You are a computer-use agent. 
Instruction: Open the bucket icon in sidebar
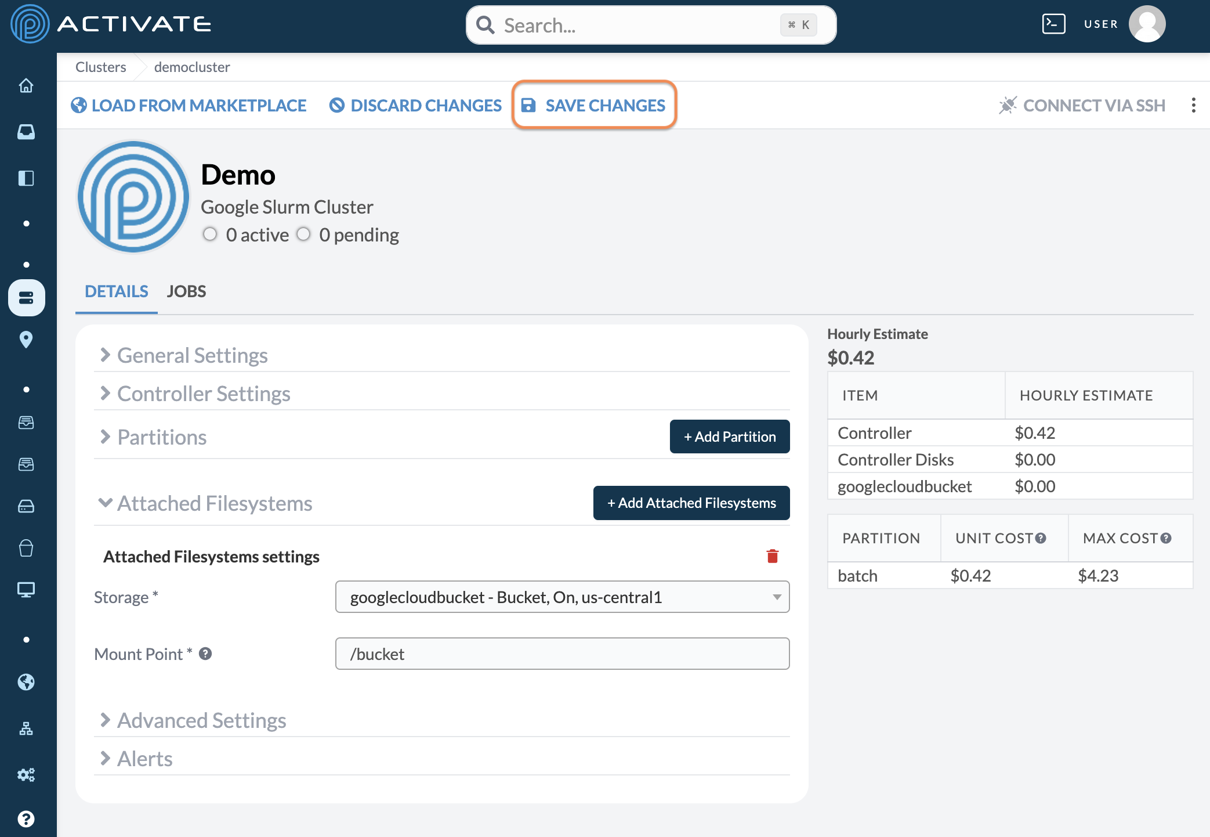coord(26,548)
